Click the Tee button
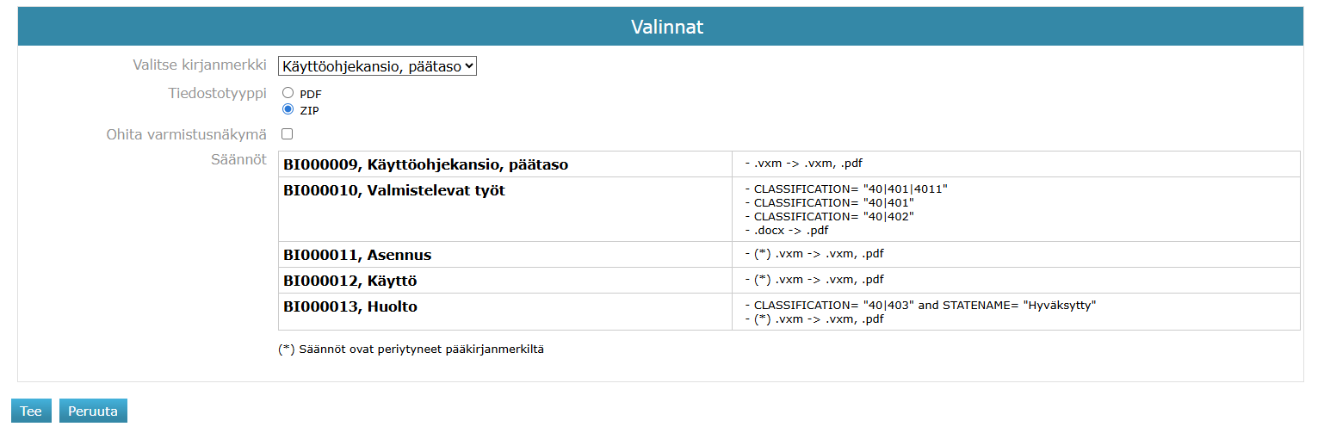 point(31,411)
